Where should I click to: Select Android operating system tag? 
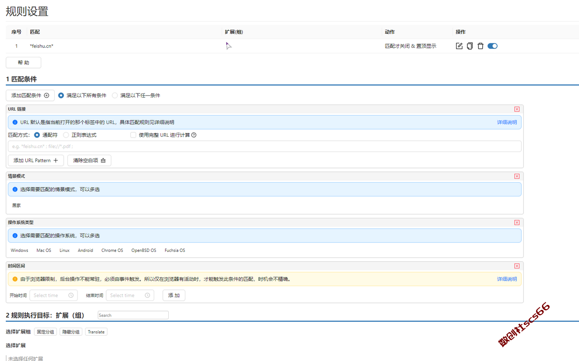click(85, 250)
